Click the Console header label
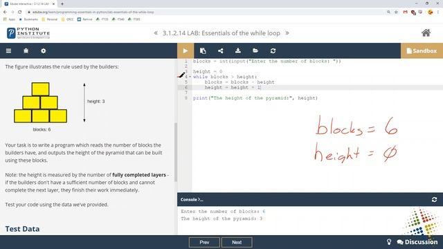 click(192, 200)
